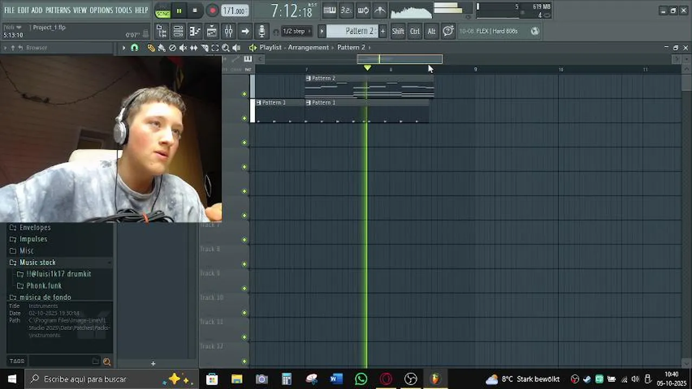
Task: Open the VIEW menu
Action: pos(80,10)
